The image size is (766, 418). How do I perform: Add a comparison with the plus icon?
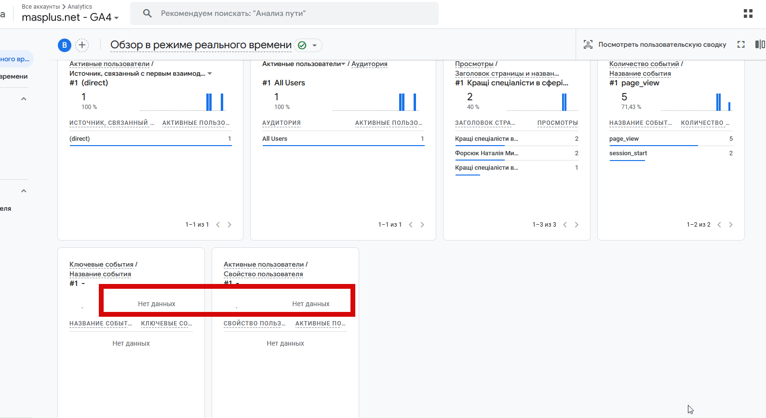82,45
